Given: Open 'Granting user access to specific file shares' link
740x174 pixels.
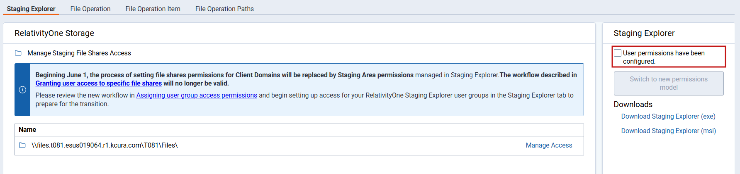Looking at the screenshot, I should 99,83.
